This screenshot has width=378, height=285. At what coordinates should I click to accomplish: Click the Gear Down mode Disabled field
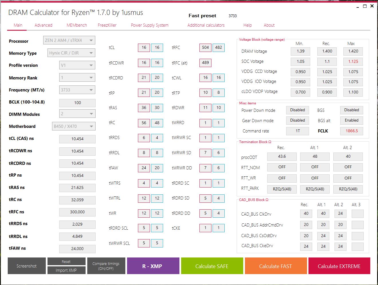[298, 120]
